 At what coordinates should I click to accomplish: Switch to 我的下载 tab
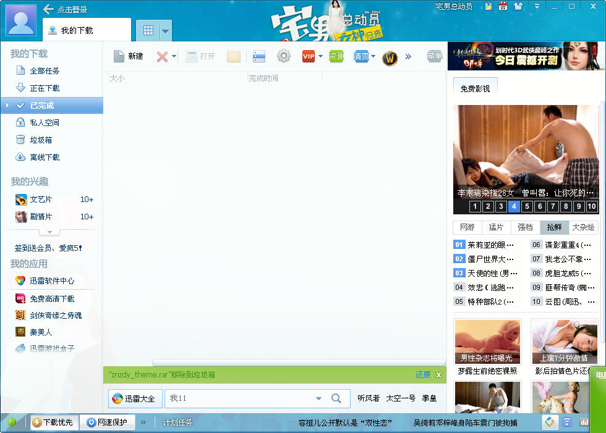(87, 30)
